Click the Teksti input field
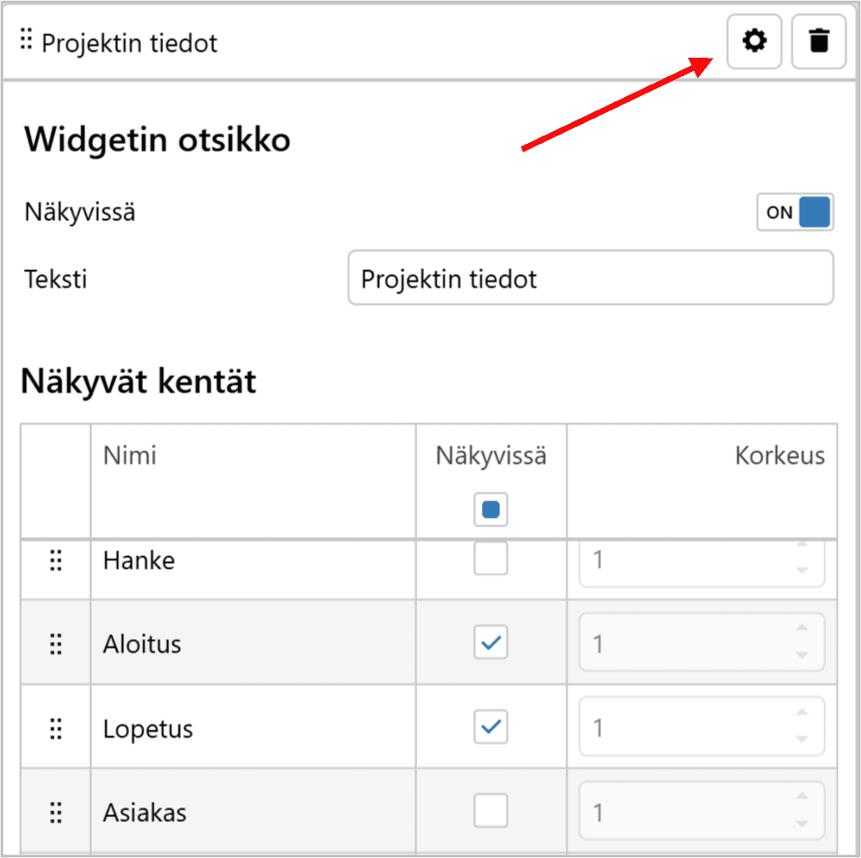The image size is (861, 858). pos(590,278)
